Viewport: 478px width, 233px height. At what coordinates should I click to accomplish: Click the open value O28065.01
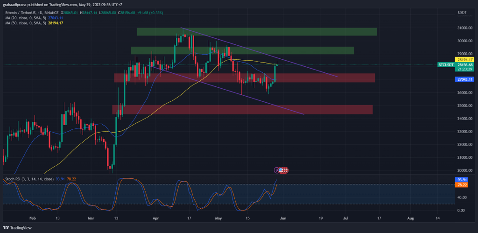click(x=70, y=13)
